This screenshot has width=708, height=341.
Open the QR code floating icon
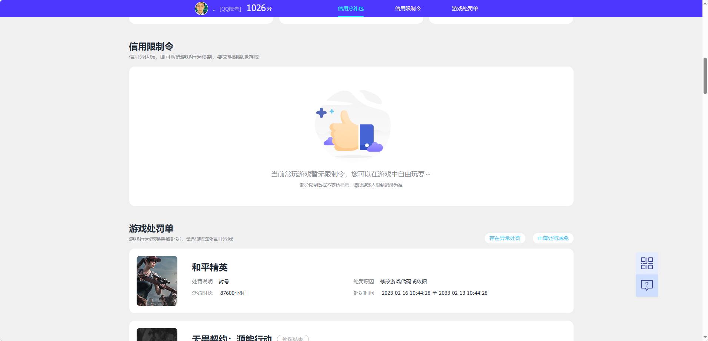647,263
